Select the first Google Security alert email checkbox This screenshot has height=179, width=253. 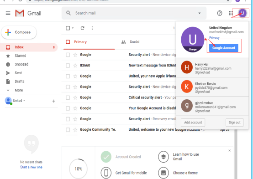point(68,55)
